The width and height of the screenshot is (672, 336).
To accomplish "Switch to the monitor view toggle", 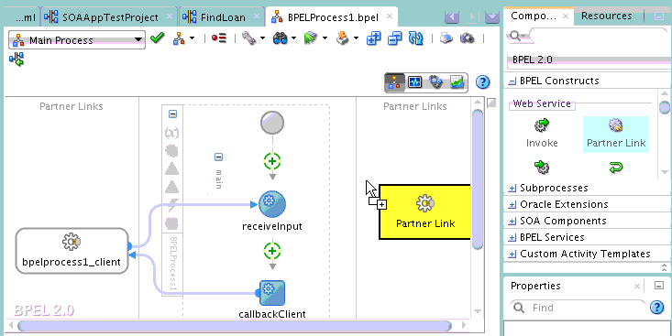I will (x=415, y=82).
